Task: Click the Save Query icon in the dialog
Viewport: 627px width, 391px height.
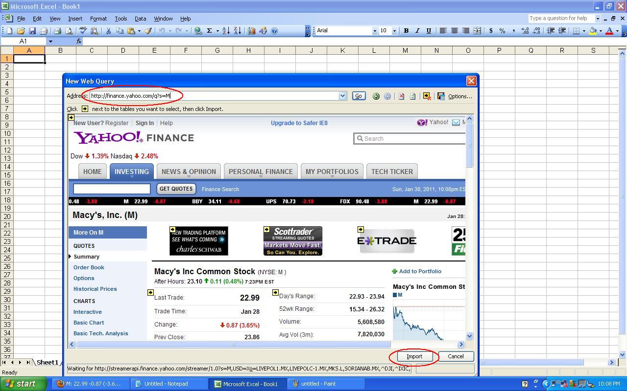Action: click(441, 96)
